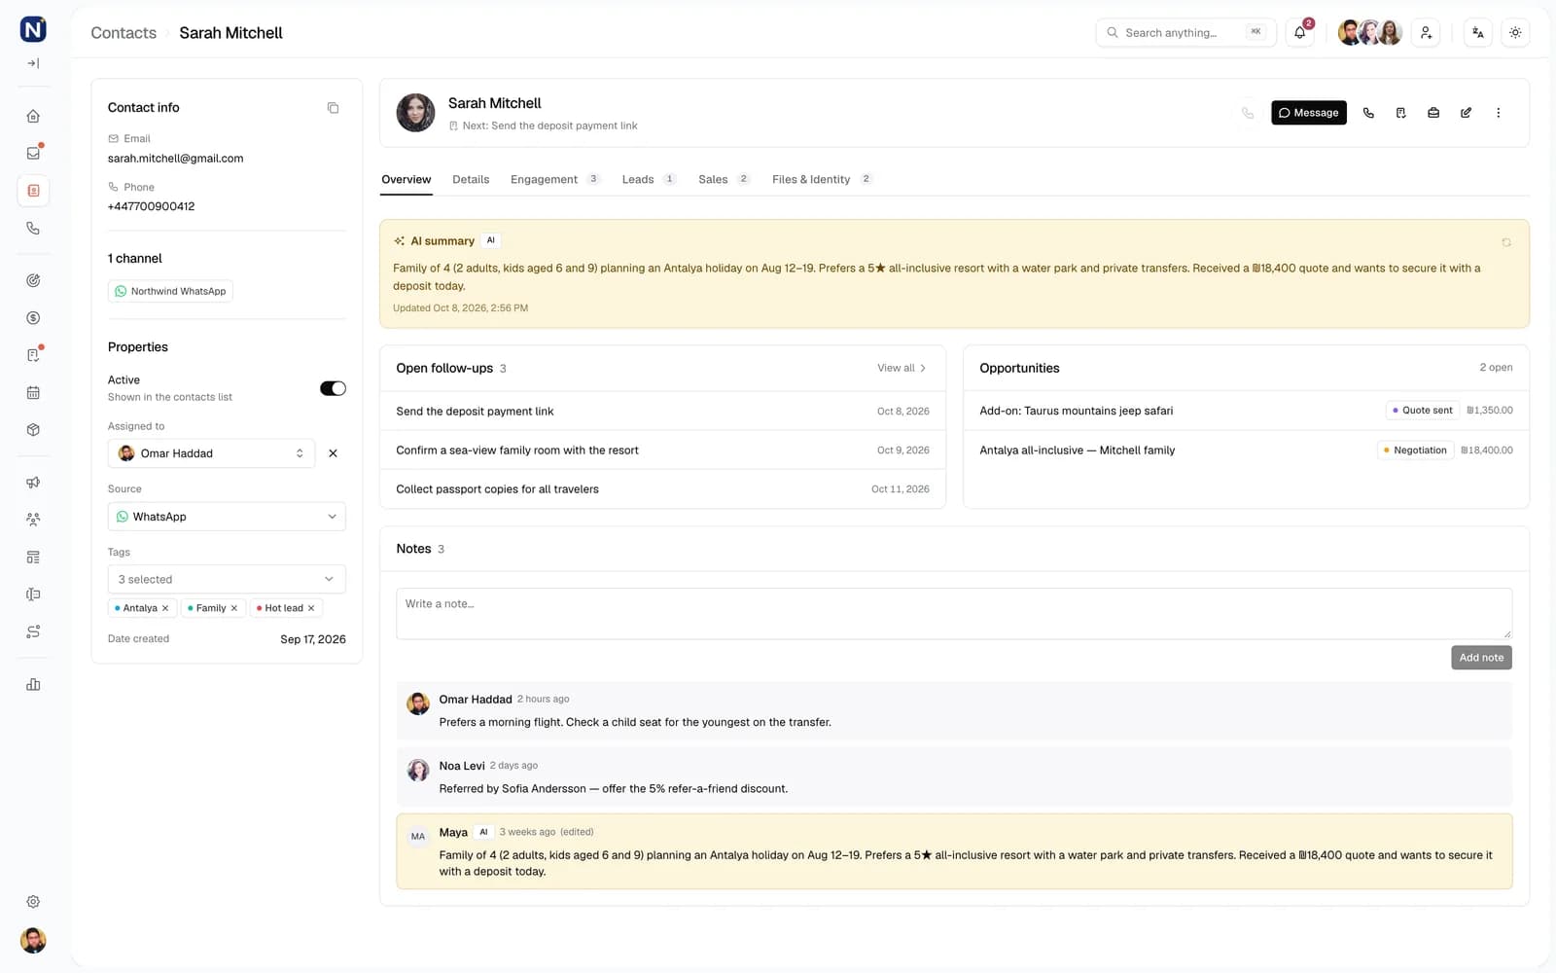
Task: Clear the assigned user with the X
Action: [x=333, y=453]
